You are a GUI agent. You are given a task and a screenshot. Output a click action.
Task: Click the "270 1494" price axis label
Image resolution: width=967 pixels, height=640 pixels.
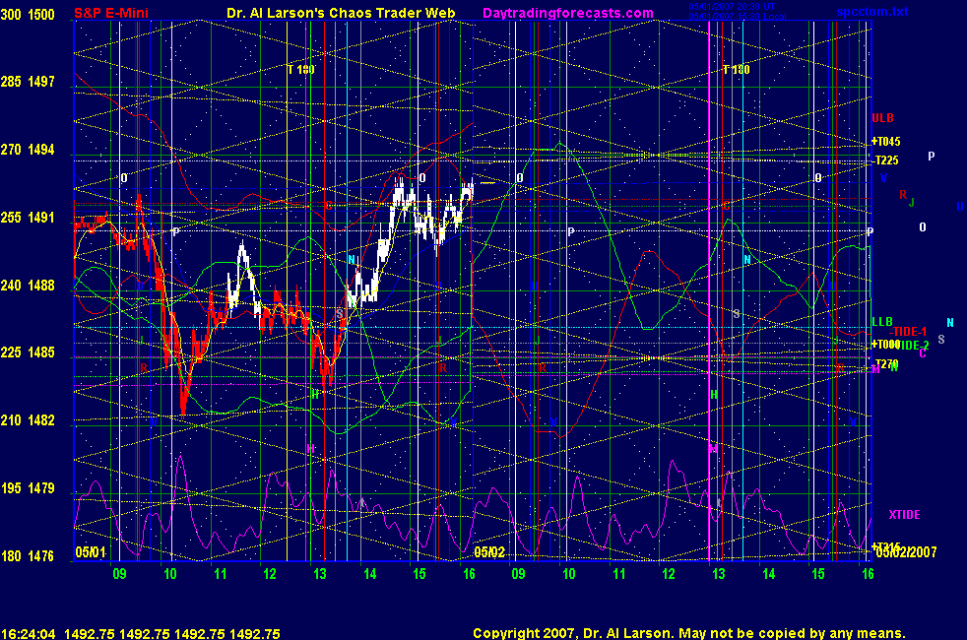(x=28, y=150)
